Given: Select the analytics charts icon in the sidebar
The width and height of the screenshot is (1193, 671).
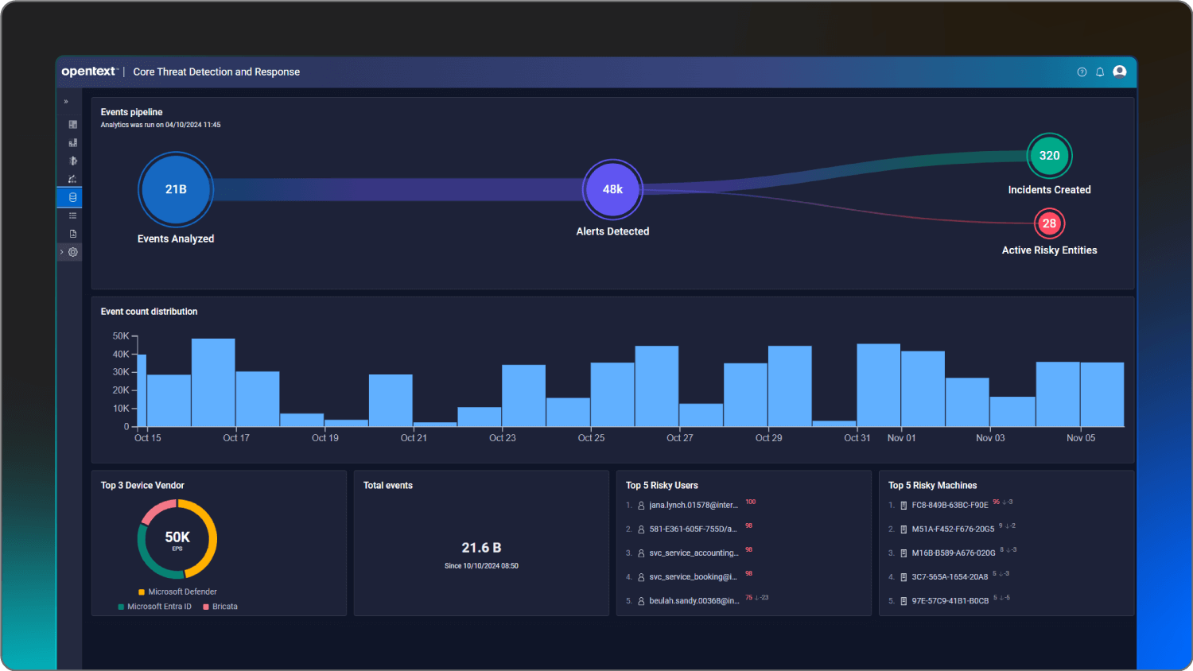Looking at the screenshot, I should (72, 142).
